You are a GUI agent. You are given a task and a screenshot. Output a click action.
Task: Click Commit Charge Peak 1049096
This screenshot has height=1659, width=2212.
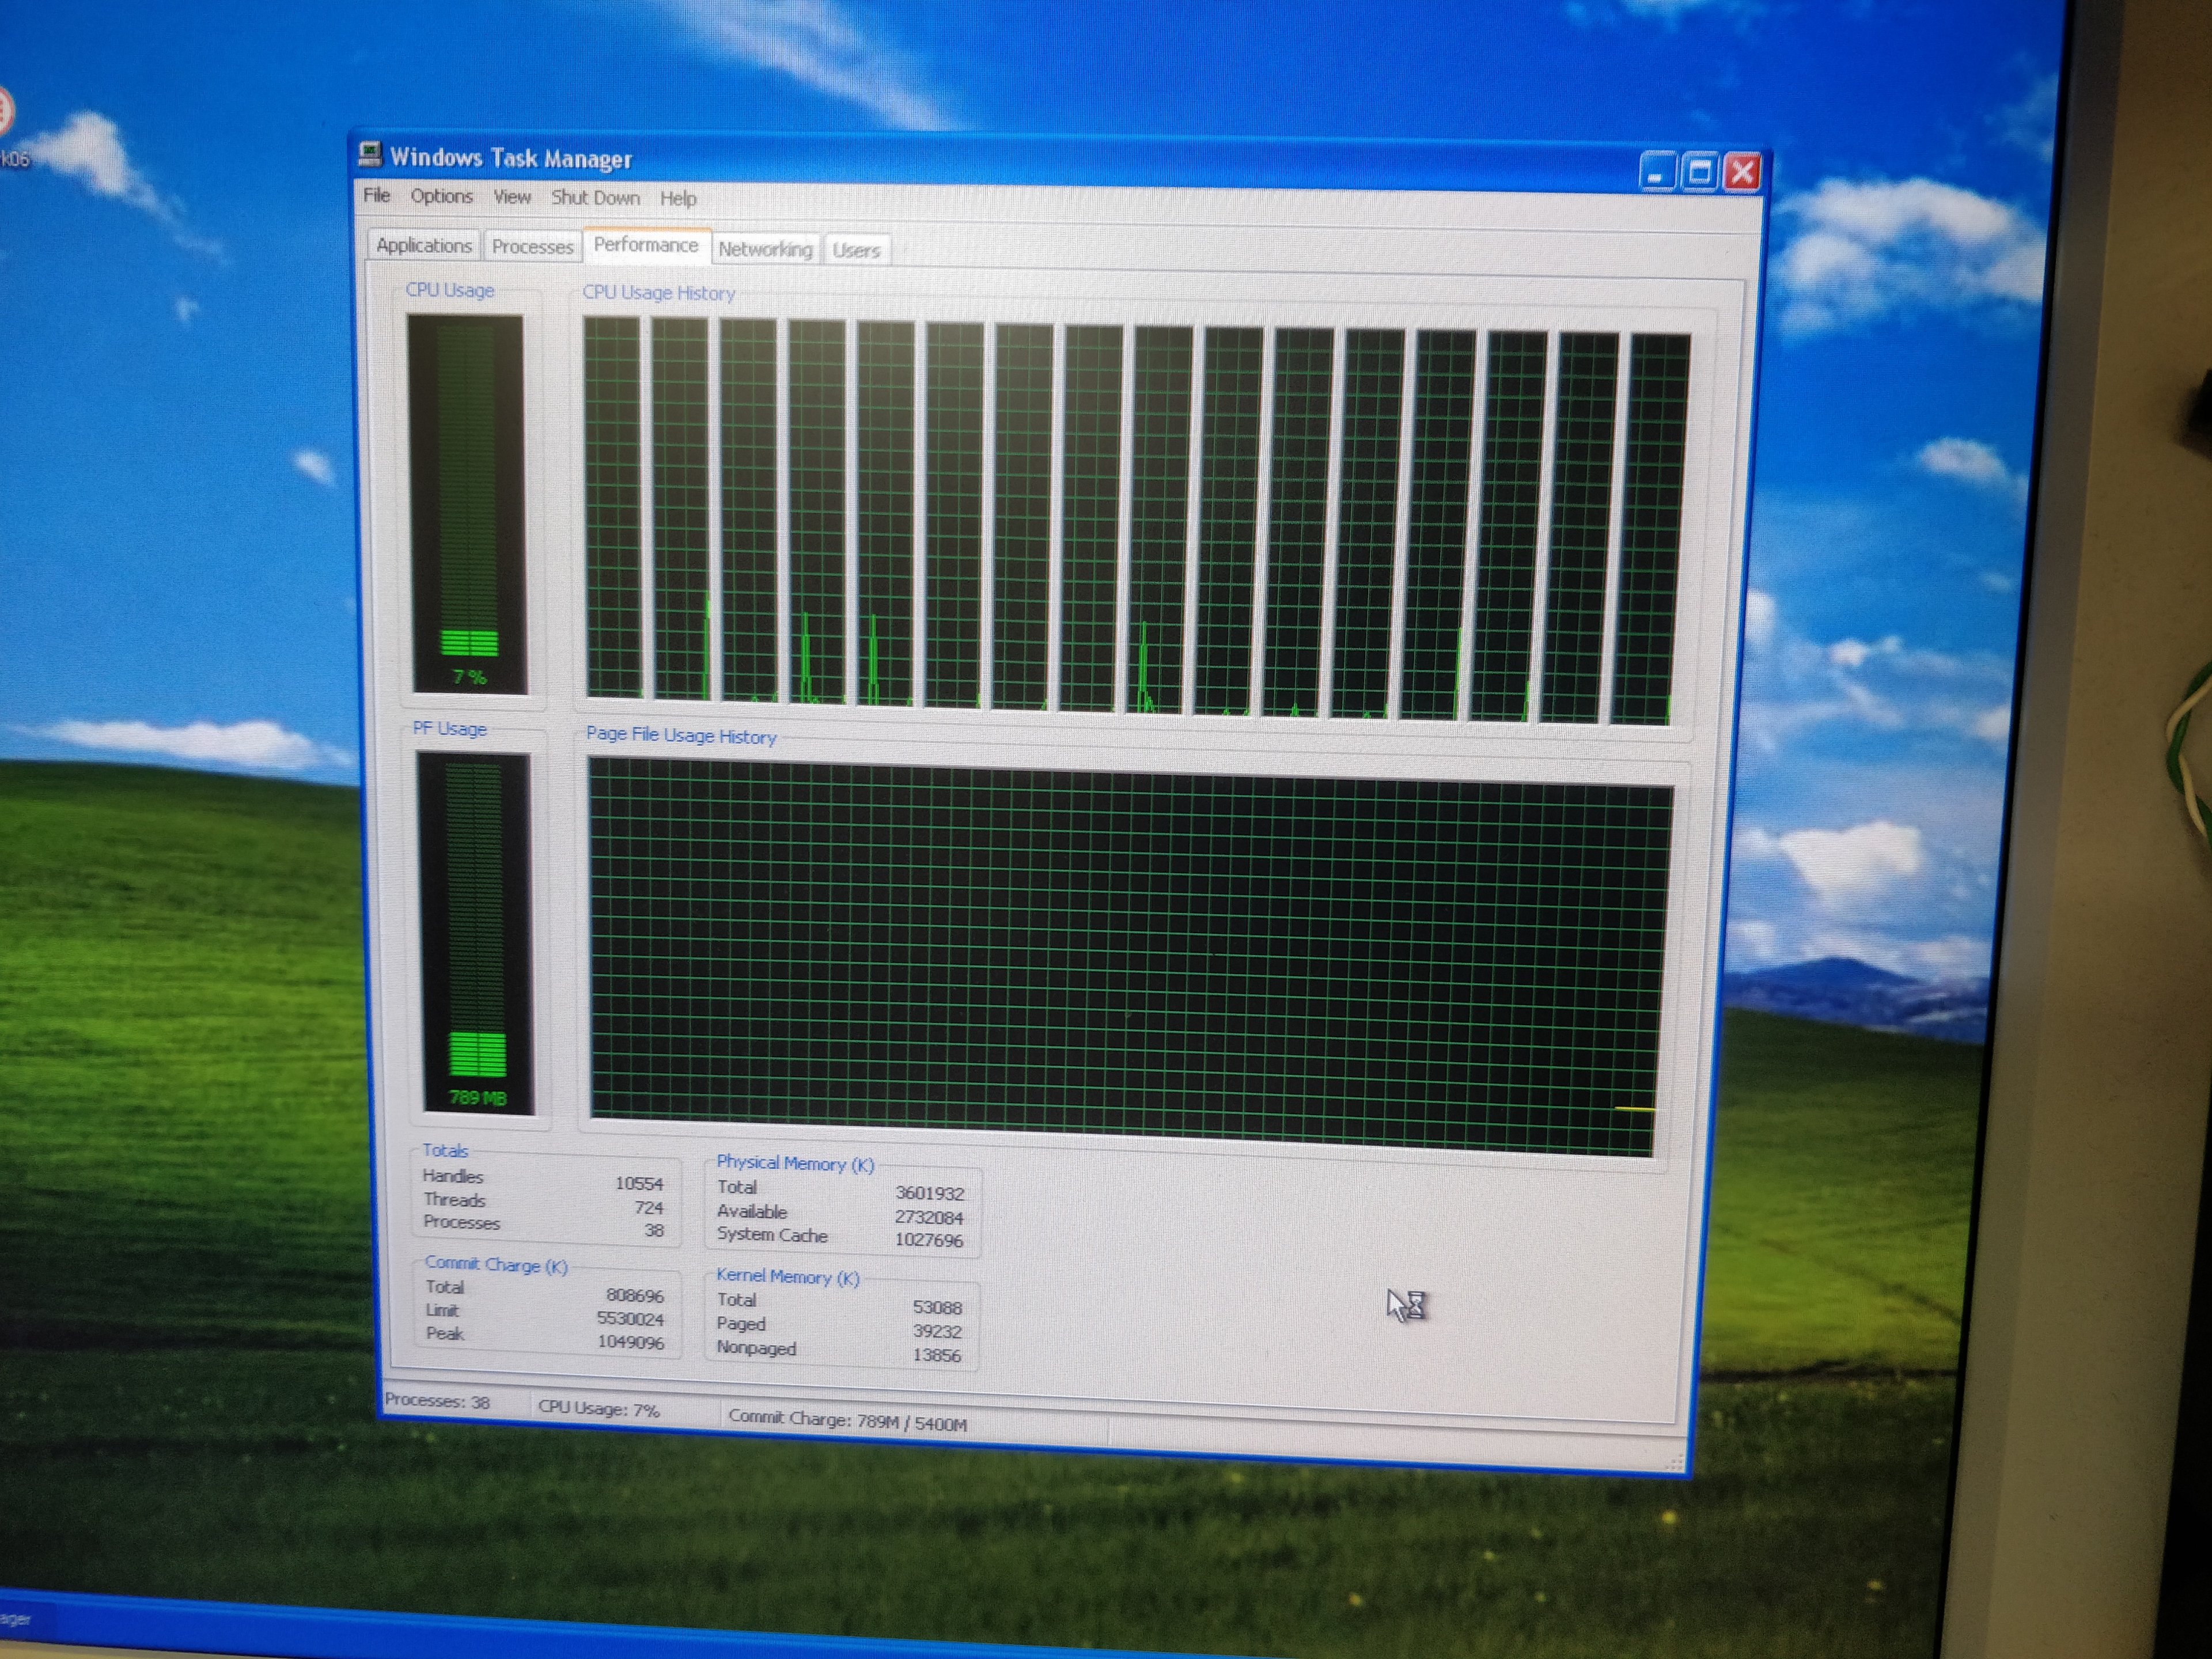631,1342
